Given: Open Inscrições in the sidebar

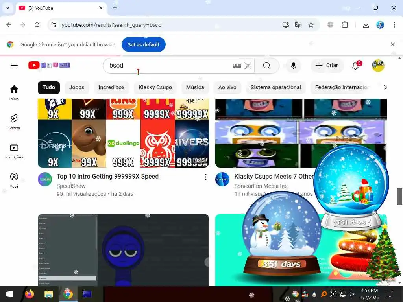Looking at the screenshot, I should 14,151.
